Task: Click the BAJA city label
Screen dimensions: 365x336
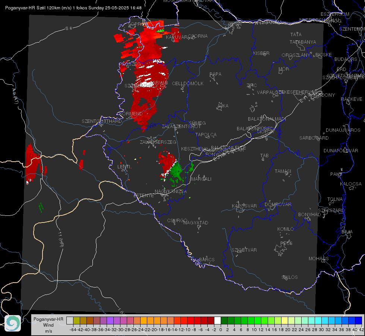Action: pos(347,232)
